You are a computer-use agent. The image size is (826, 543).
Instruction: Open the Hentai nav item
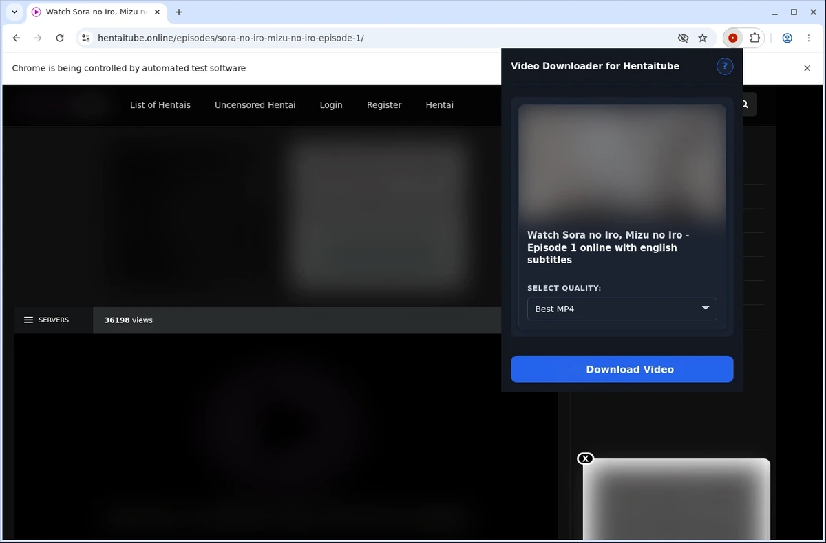pyautogui.click(x=440, y=105)
